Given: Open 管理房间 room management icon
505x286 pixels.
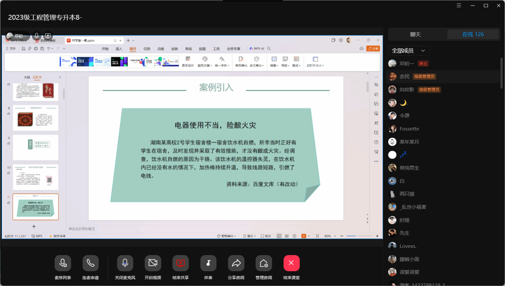Looking at the screenshot, I should [264, 263].
